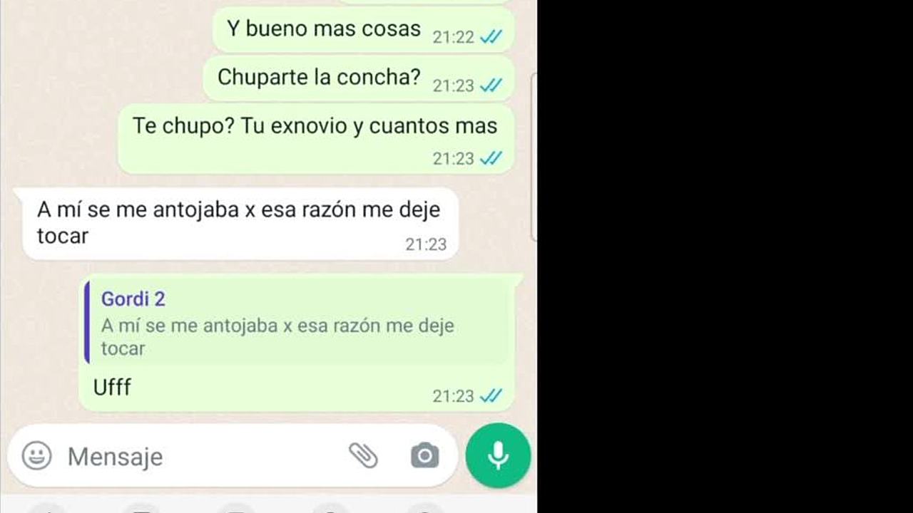Viewport: 913px width, 513px height.
Task: Click blue double-check on the exnovio message
Action: pyautogui.click(x=491, y=158)
